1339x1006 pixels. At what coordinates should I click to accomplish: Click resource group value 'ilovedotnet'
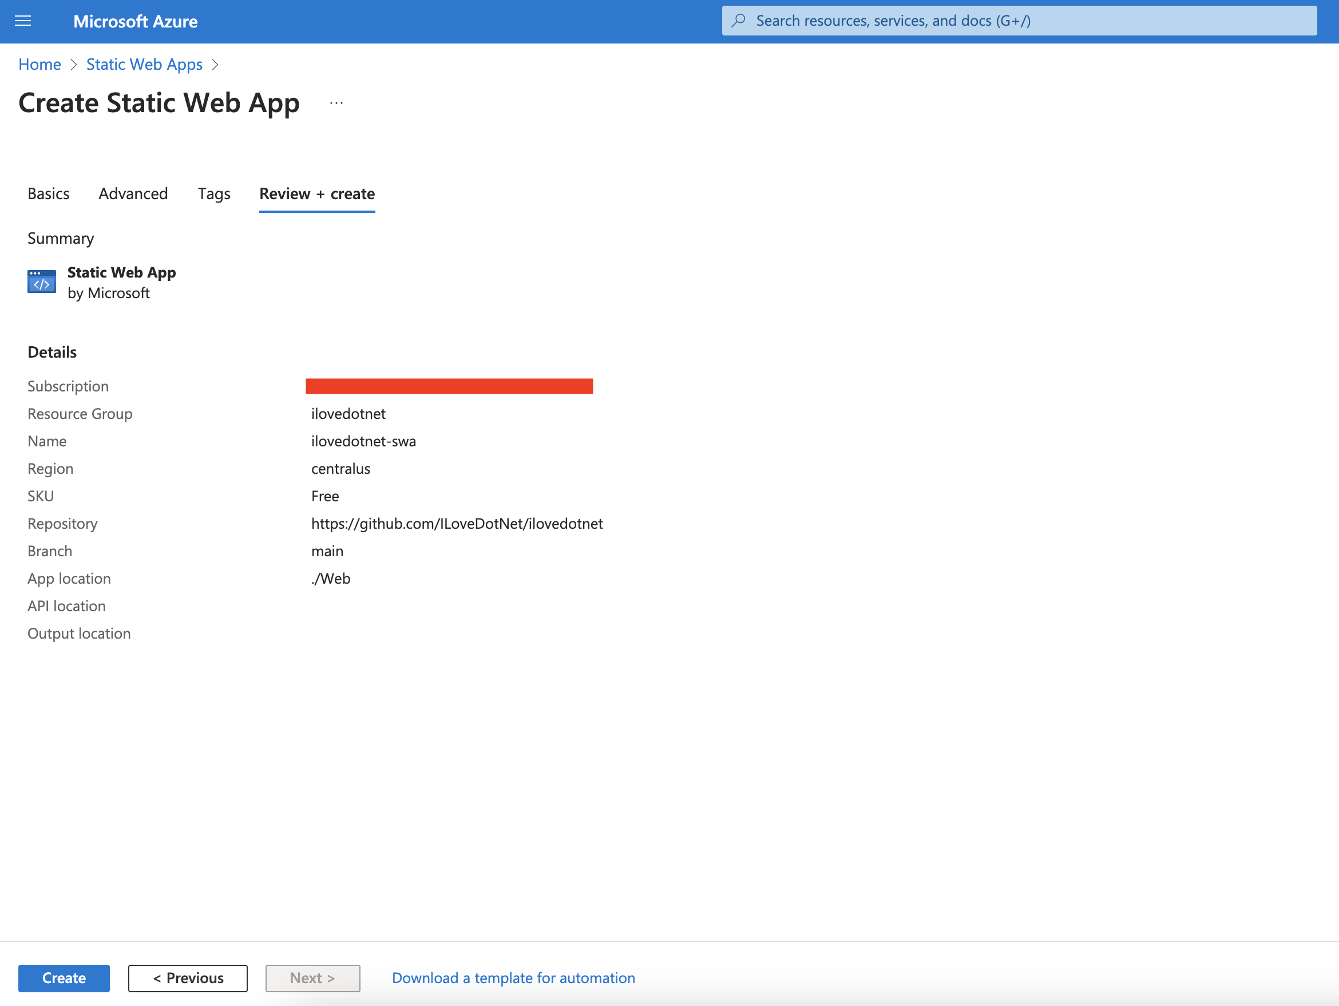pyautogui.click(x=348, y=414)
